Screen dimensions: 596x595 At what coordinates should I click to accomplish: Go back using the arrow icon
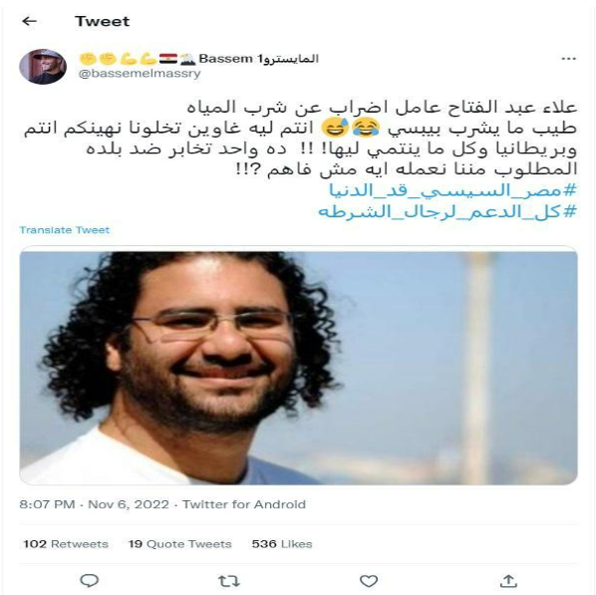(x=29, y=21)
